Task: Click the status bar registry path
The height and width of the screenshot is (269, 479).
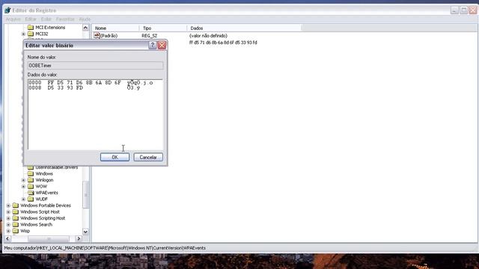Action: click(105, 248)
